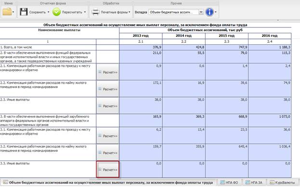Click the blue info icon

coord(209,12)
